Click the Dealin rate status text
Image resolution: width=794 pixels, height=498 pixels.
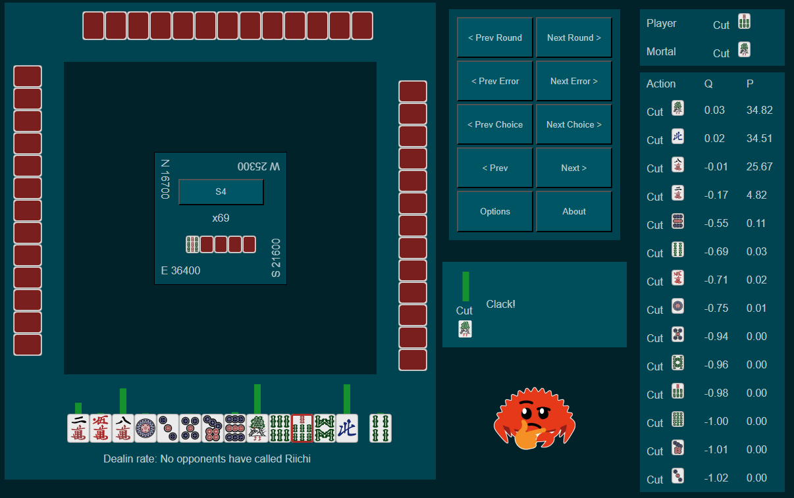point(207,459)
